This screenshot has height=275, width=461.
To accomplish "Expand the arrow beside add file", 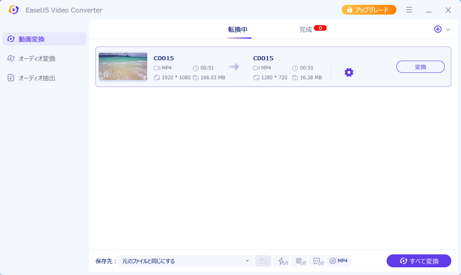I will 448,30.
